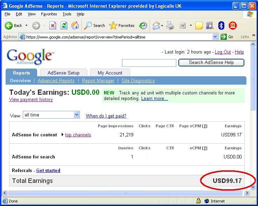Click the vertical scrollbar thumb
258x206 pixels.
(253, 79)
